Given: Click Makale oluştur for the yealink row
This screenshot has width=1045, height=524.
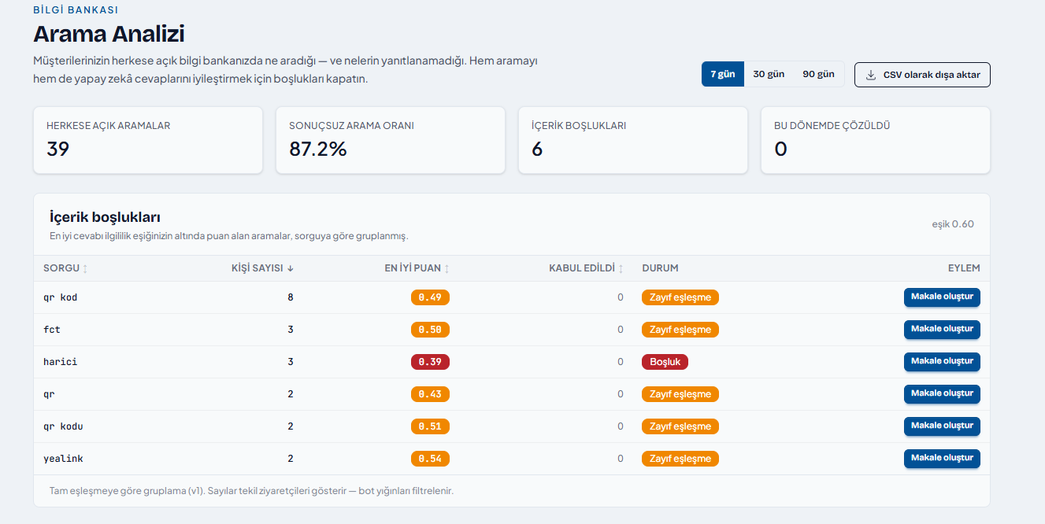Looking at the screenshot, I should pos(942,459).
